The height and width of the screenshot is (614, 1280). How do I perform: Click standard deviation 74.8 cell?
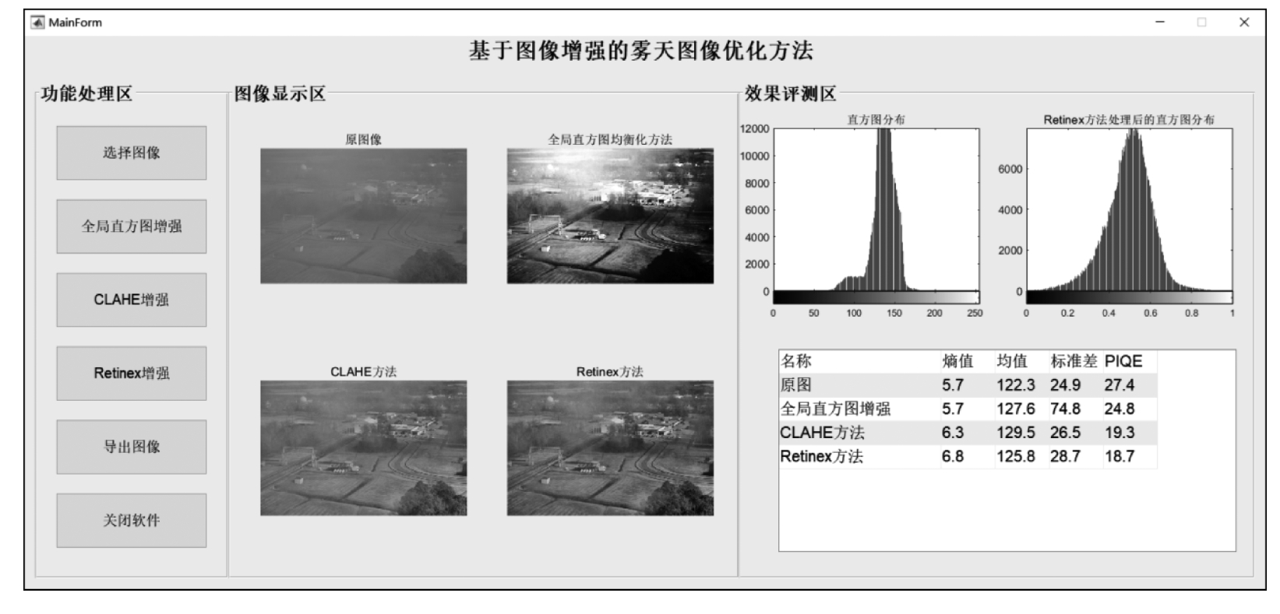(x=1074, y=409)
